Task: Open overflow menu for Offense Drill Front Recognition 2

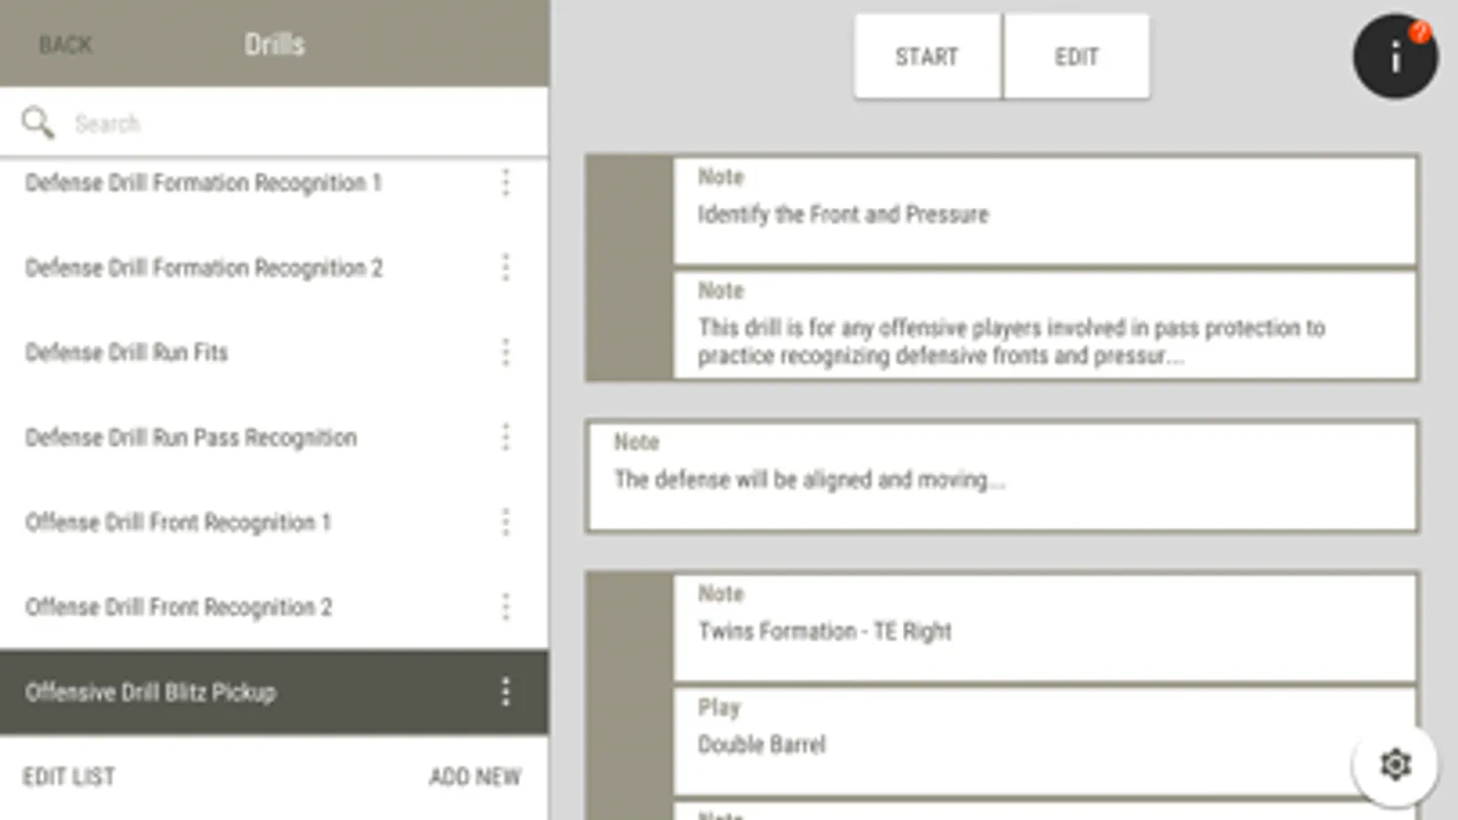Action: coord(506,607)
